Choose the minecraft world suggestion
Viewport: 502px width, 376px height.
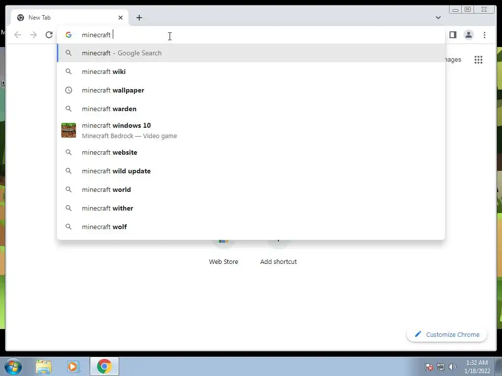[x=251, y=189]
